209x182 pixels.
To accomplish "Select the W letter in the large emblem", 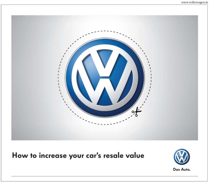I will [x=104, y=91].
